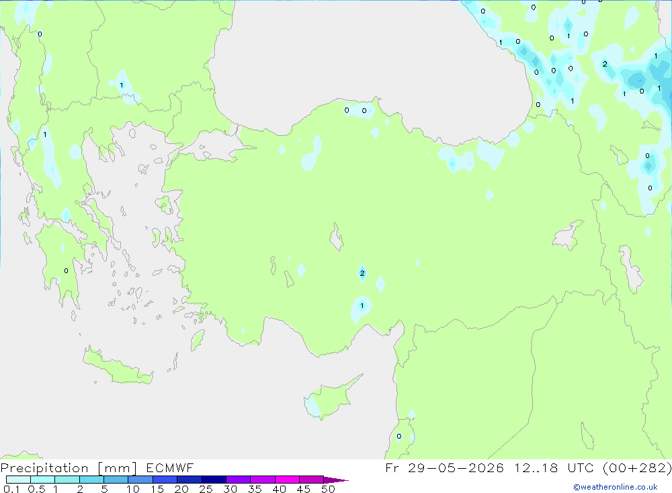Click the 35–40 mm purple legend swatch
Viewport: 672px width, 493px height.
tap(263, 480)
